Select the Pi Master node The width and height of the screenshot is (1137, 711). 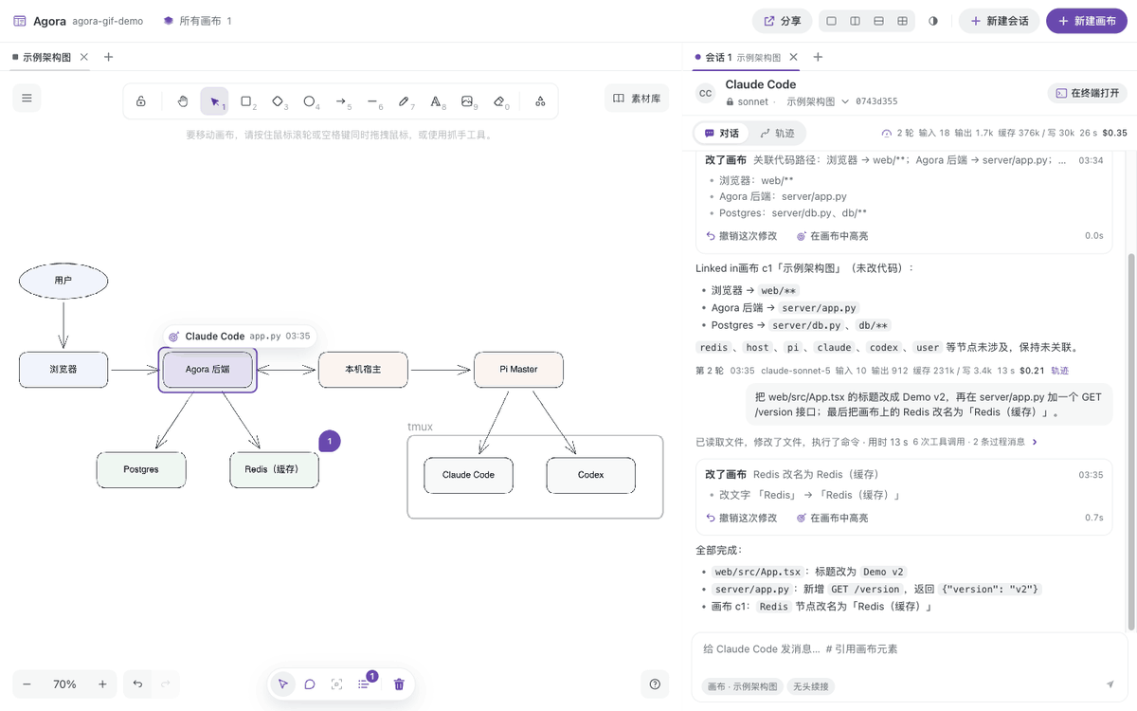click(518, 370)
